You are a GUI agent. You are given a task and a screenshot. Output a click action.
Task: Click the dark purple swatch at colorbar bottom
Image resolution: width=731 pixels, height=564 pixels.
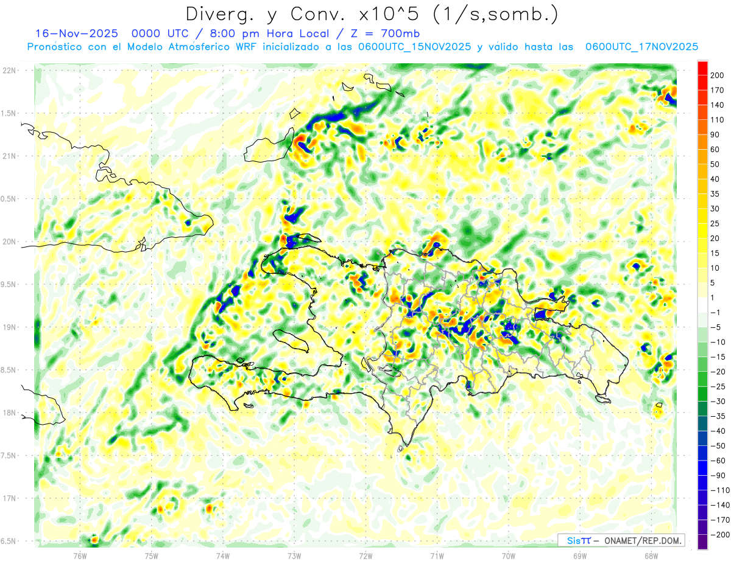pos(702,542)
